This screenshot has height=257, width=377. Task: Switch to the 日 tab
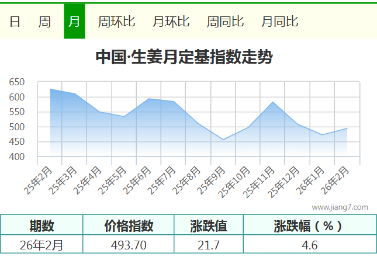(x=15, y=22)
